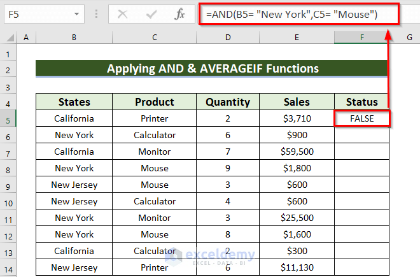Click the Mouse cell in row 12
Viewport: 420px width, 277px height.
pos(155,234)
